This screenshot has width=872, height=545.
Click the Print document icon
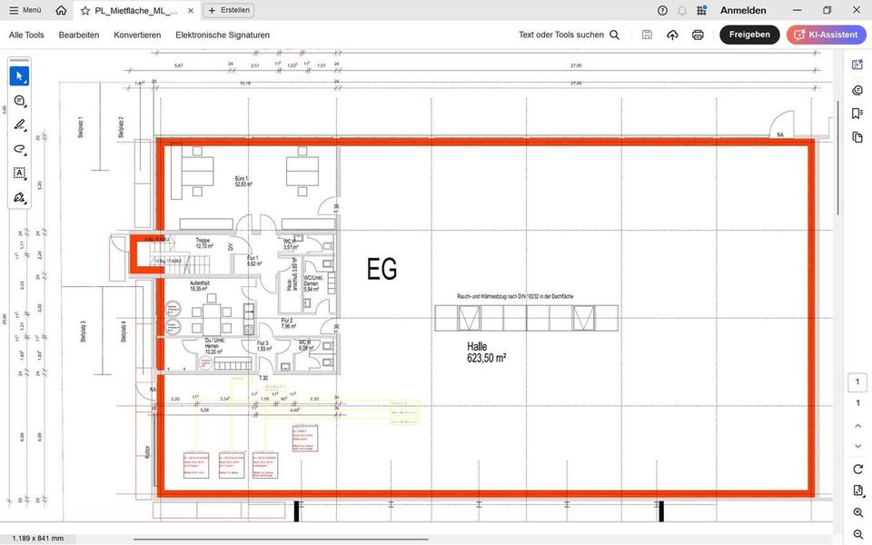click(698, 35)
